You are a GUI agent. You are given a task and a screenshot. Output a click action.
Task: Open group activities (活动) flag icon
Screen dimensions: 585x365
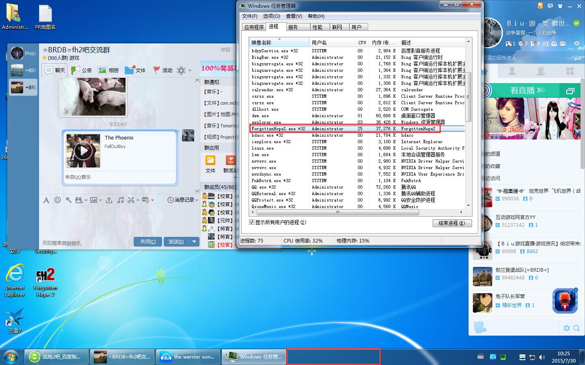[x=162, y=70]
